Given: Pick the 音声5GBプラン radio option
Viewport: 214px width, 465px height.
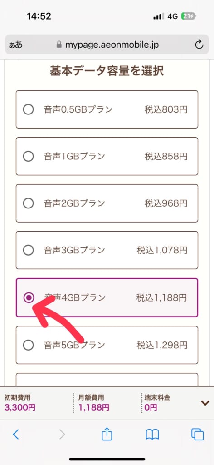Looking at the screenshot, I should (x=29, y=345).
